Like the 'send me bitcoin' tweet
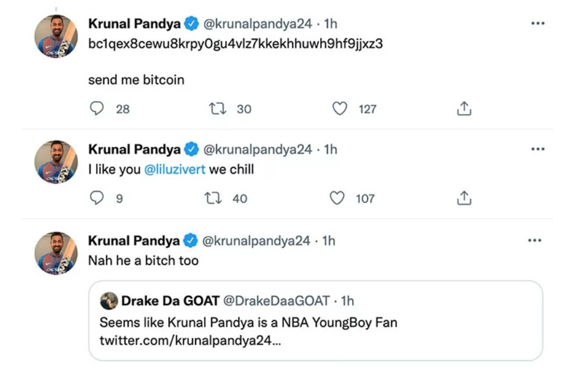The height and width of the screenshot is (375, 563). tap(340, 109)
